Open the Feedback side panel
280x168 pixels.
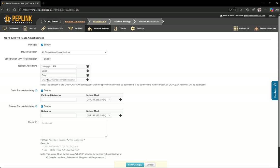coord(275,90)
